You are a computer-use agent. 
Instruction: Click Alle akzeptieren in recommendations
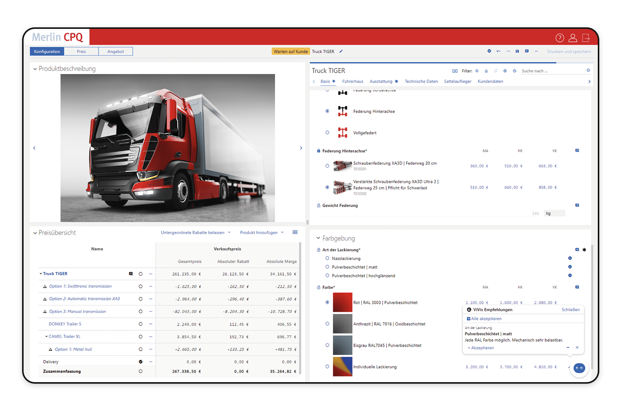[484, 319]
